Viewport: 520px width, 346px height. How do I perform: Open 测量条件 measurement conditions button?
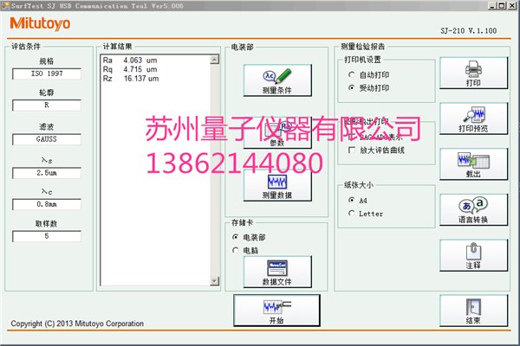pos(277,80)
